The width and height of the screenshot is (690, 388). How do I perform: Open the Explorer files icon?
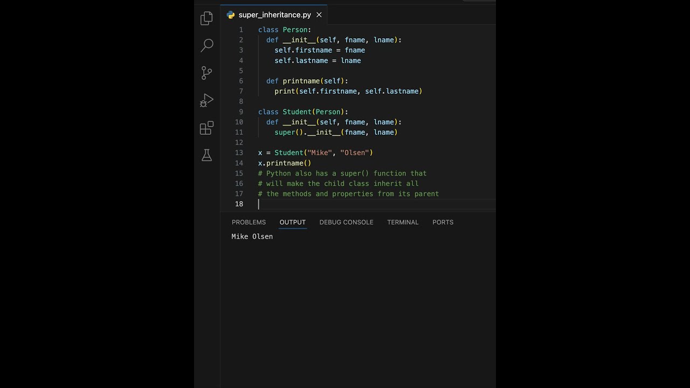[206, 18]
